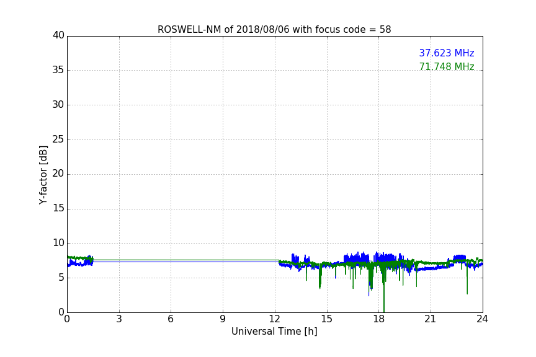The height and width of the screenshot is (357, 536).
Task: Select the blue '37.623 MHz' legend label
Action: pyautogui.click(x=447, y=53)
